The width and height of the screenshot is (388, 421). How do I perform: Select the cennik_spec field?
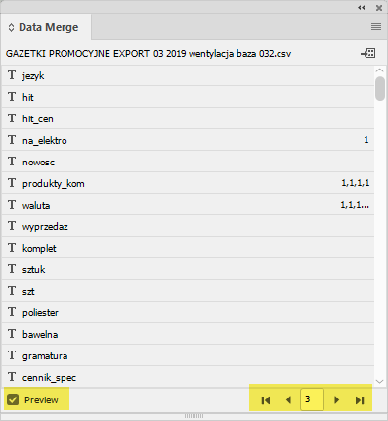pos(188,377)
